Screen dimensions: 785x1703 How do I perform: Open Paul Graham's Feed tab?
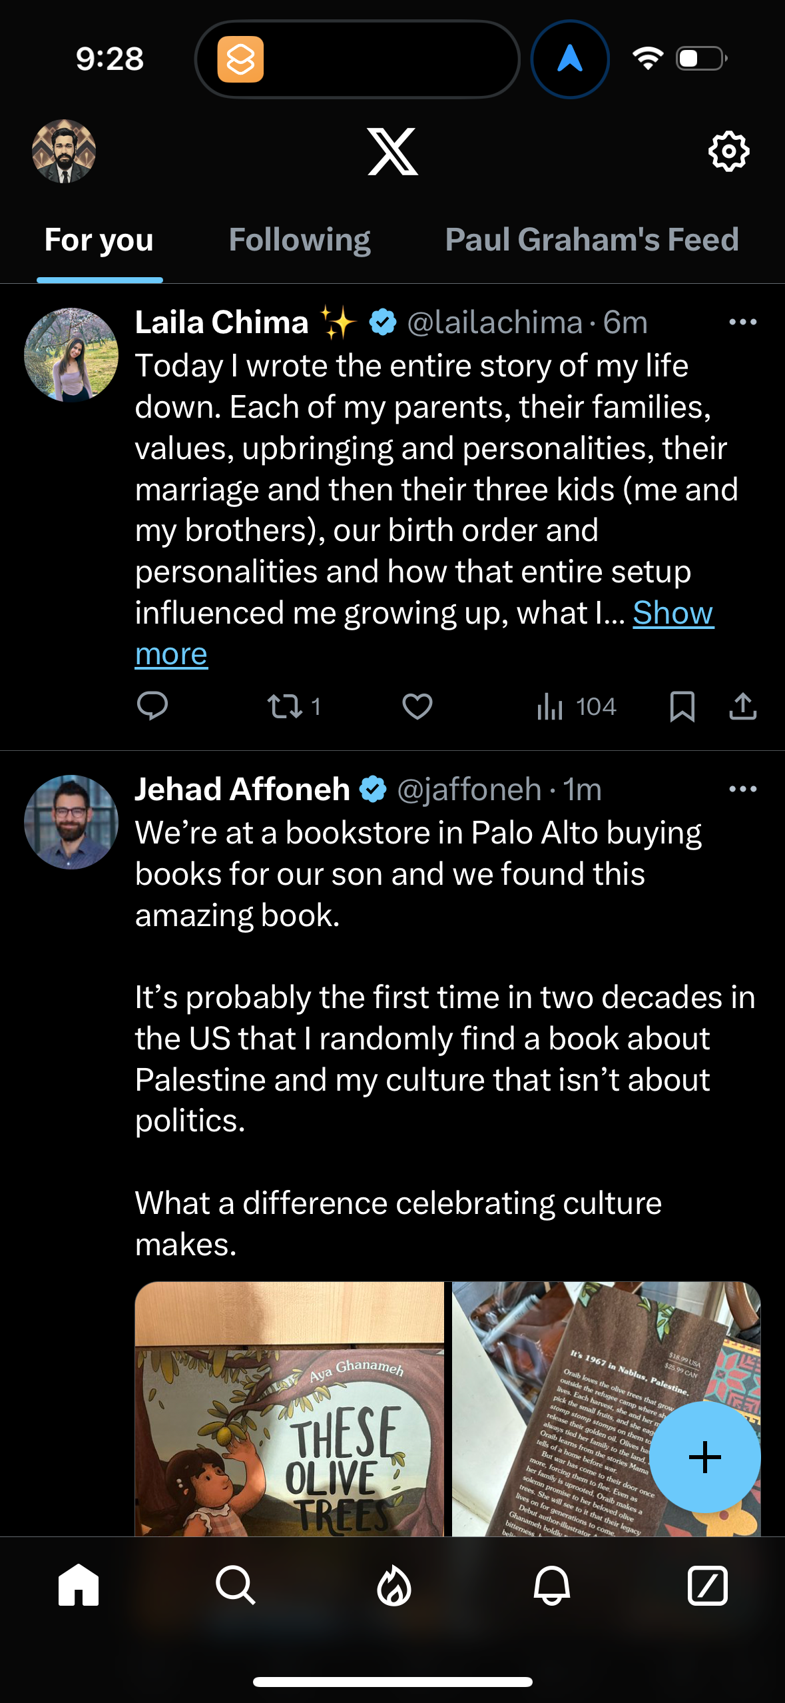(592, 240)
